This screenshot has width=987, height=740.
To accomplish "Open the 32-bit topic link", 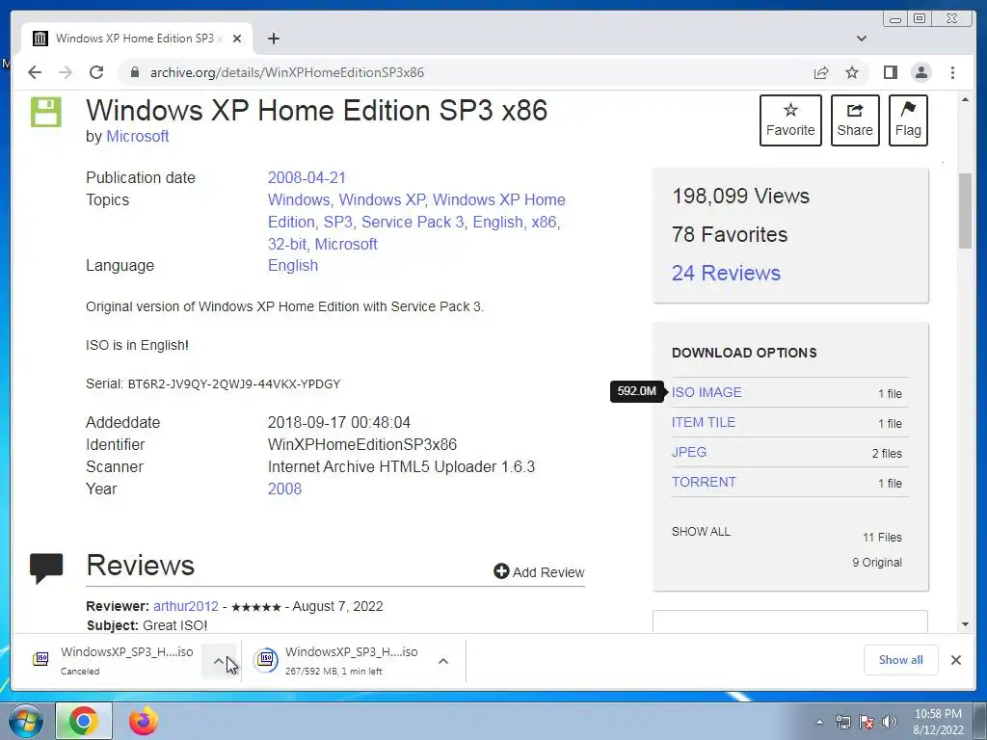I will [x=287, y=244].
